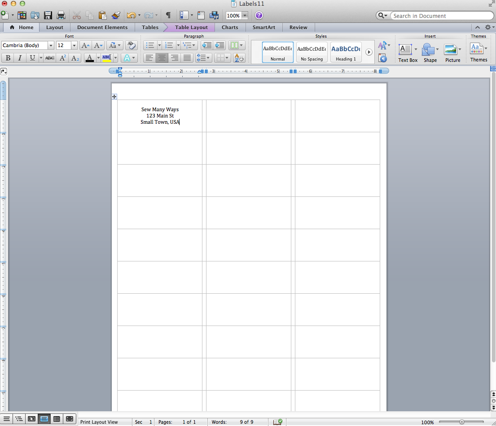Click the Undo arrow icon
Screen dimensions: 496x426
point(131,15)
